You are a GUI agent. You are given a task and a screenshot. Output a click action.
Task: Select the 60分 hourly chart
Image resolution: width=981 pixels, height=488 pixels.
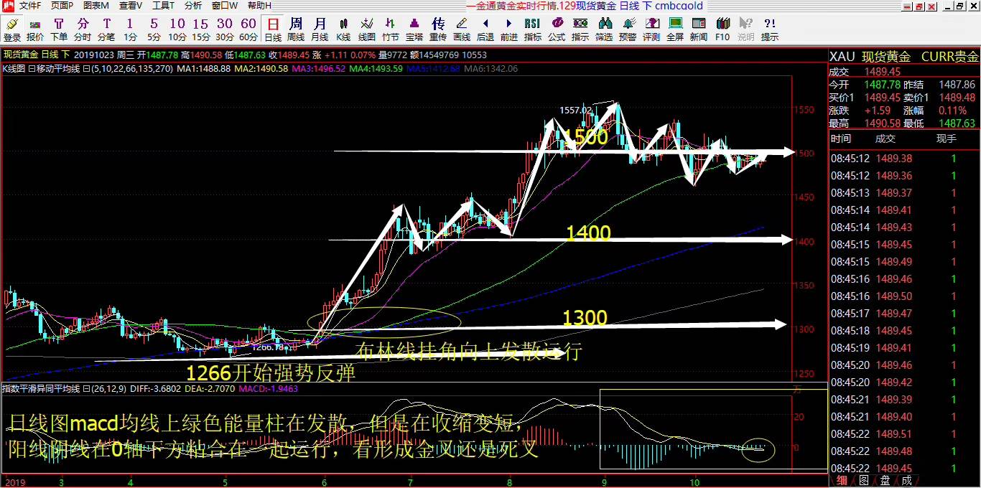pyautogui.click(x=248, y=29)
